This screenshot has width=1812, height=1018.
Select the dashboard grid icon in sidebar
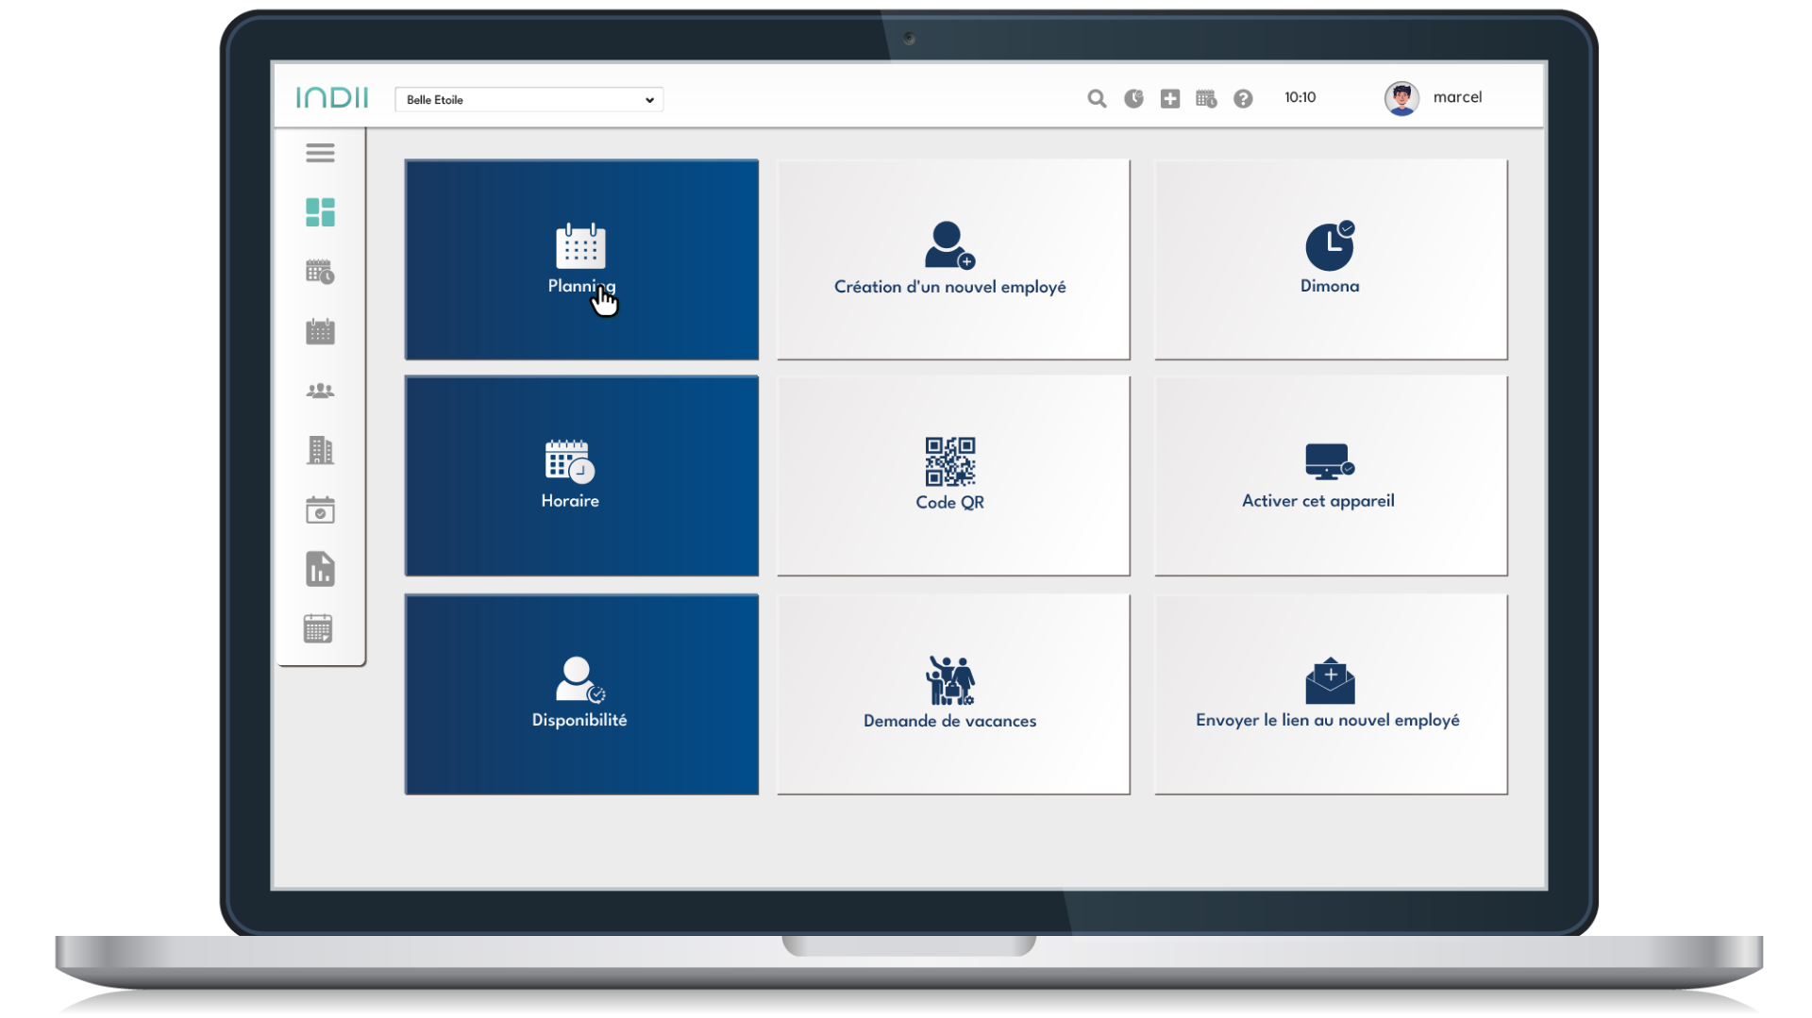click(x=320, y=212)
